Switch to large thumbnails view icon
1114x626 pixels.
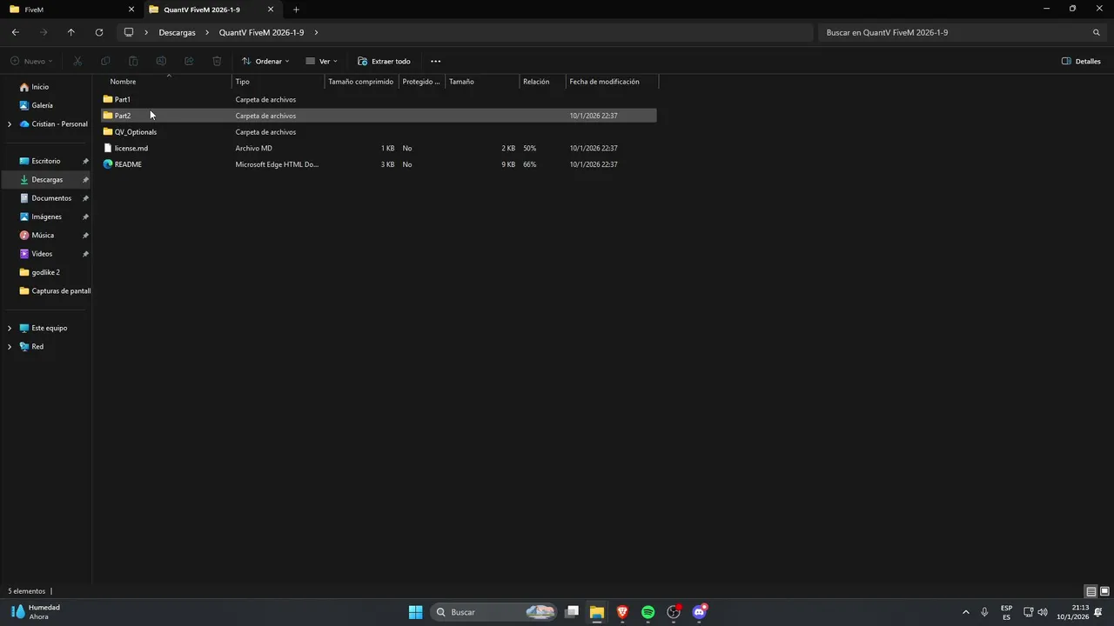[x=1104, y=591]
